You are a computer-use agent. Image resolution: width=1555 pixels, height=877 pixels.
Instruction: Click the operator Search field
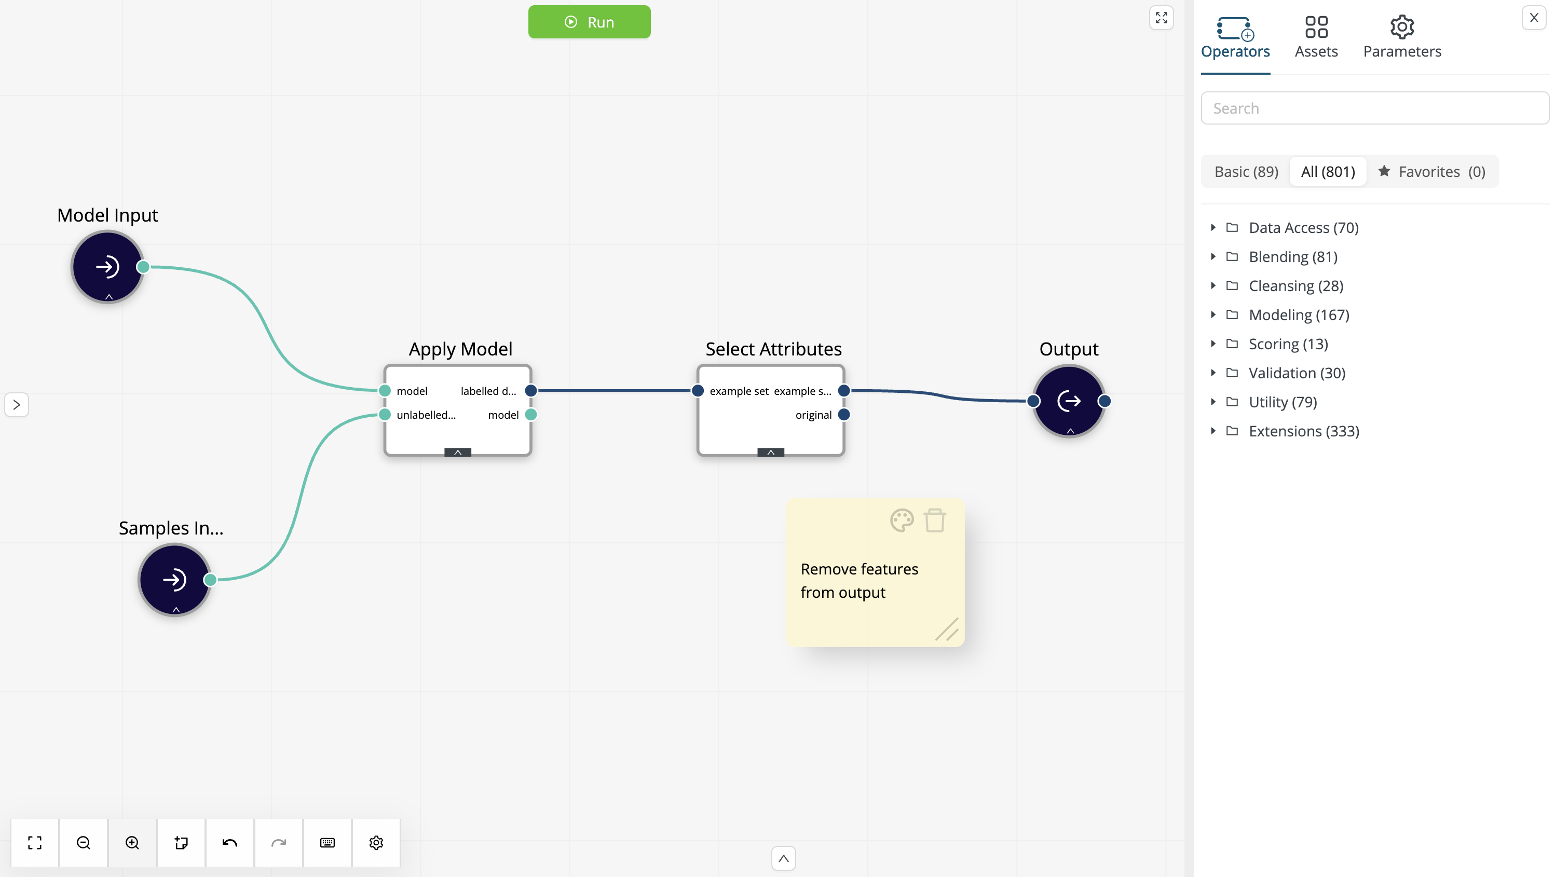pyautogui.click(x=1374, y=108)
